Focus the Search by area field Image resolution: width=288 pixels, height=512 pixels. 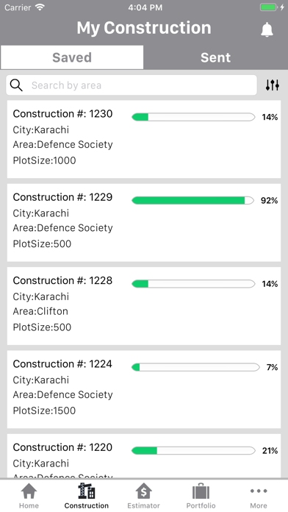pos(132,85)
